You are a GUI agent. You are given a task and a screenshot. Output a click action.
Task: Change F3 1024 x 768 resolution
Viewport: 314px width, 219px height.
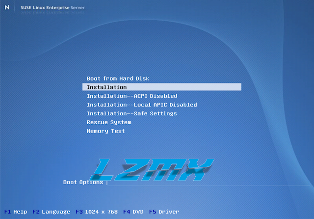pos(97,212)
